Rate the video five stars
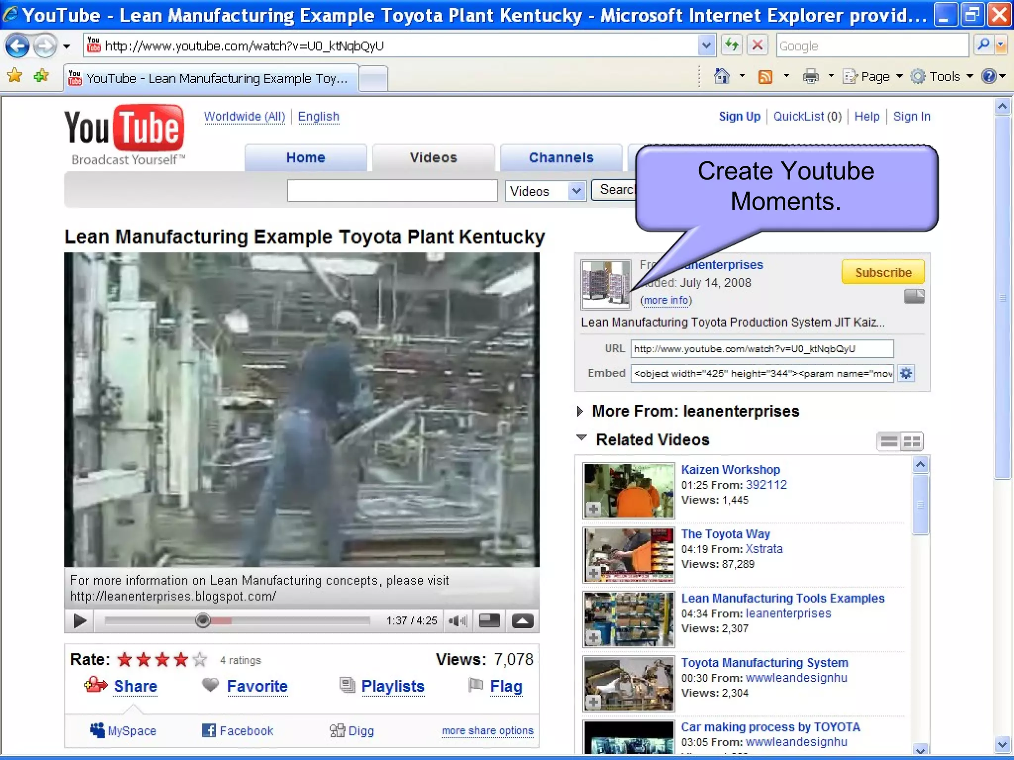1014x760 pixels. 200,660
